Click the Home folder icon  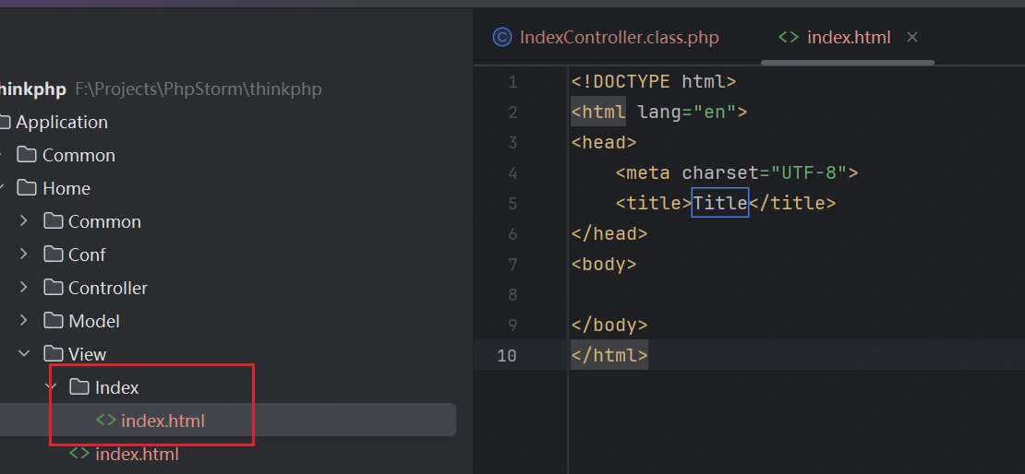coord(28,188)
